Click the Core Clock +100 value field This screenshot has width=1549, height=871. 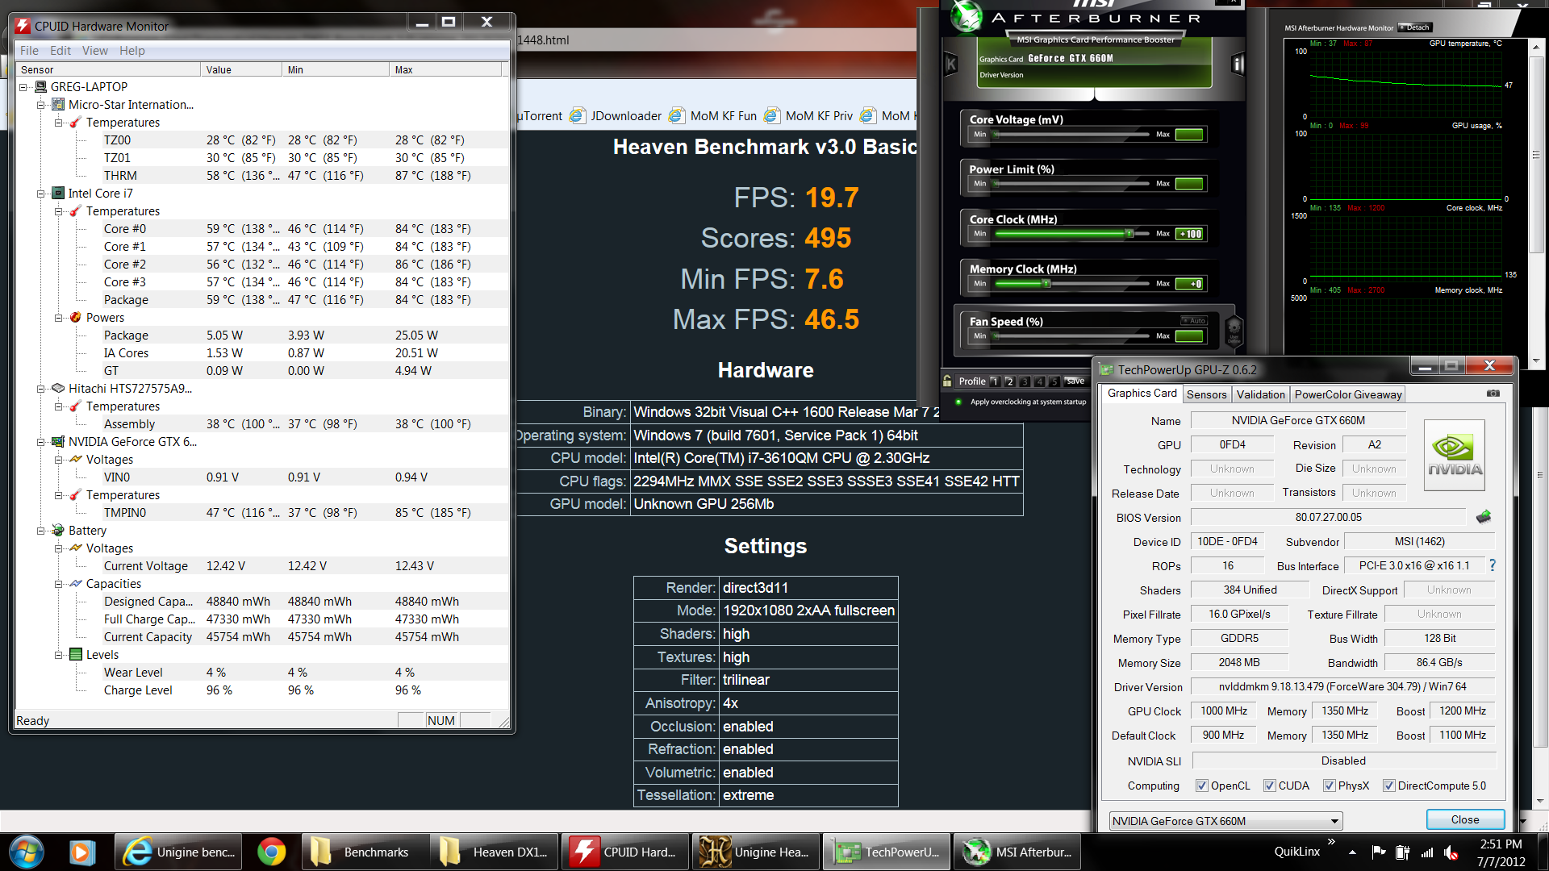click(x=1190, y=234)
